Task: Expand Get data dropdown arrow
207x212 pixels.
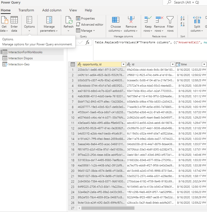Action: point(7,31)
